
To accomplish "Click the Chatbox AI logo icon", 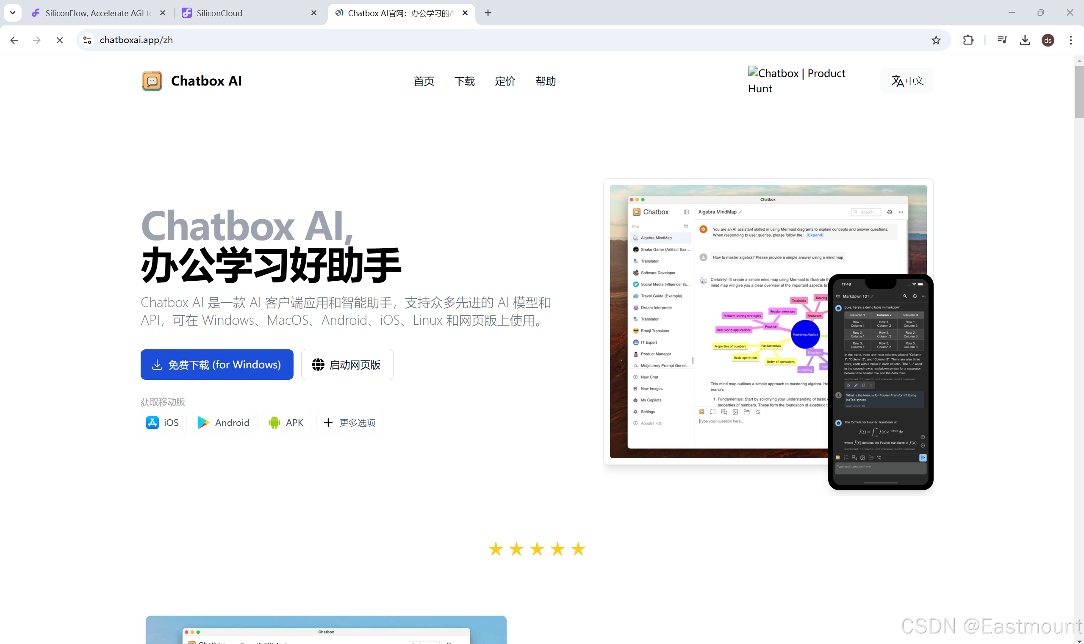I will [x=152, y=81].
